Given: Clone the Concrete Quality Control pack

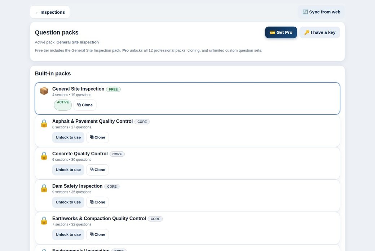Looking at the screenshot, I should pyautogui.click(x=98, y=170).
